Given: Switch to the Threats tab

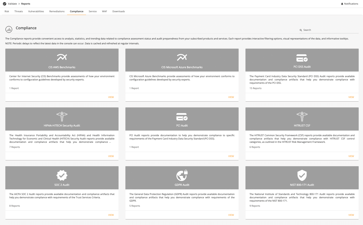Looking at the screenshot, I should [x=19, y=11].
